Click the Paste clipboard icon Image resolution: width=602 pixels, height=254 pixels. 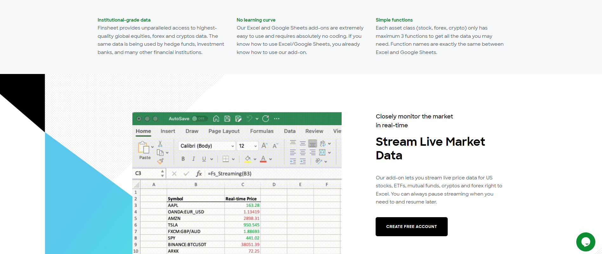coord(144,148)
